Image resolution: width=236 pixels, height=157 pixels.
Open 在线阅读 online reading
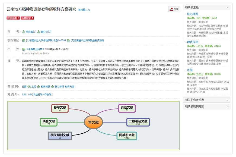click(13, 18)
